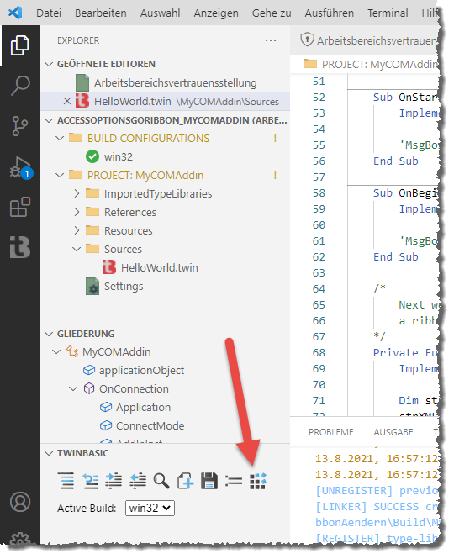Viewport: 454px width, 559px height.
Task: Open the Terminal menu
Action: (388, 13)
